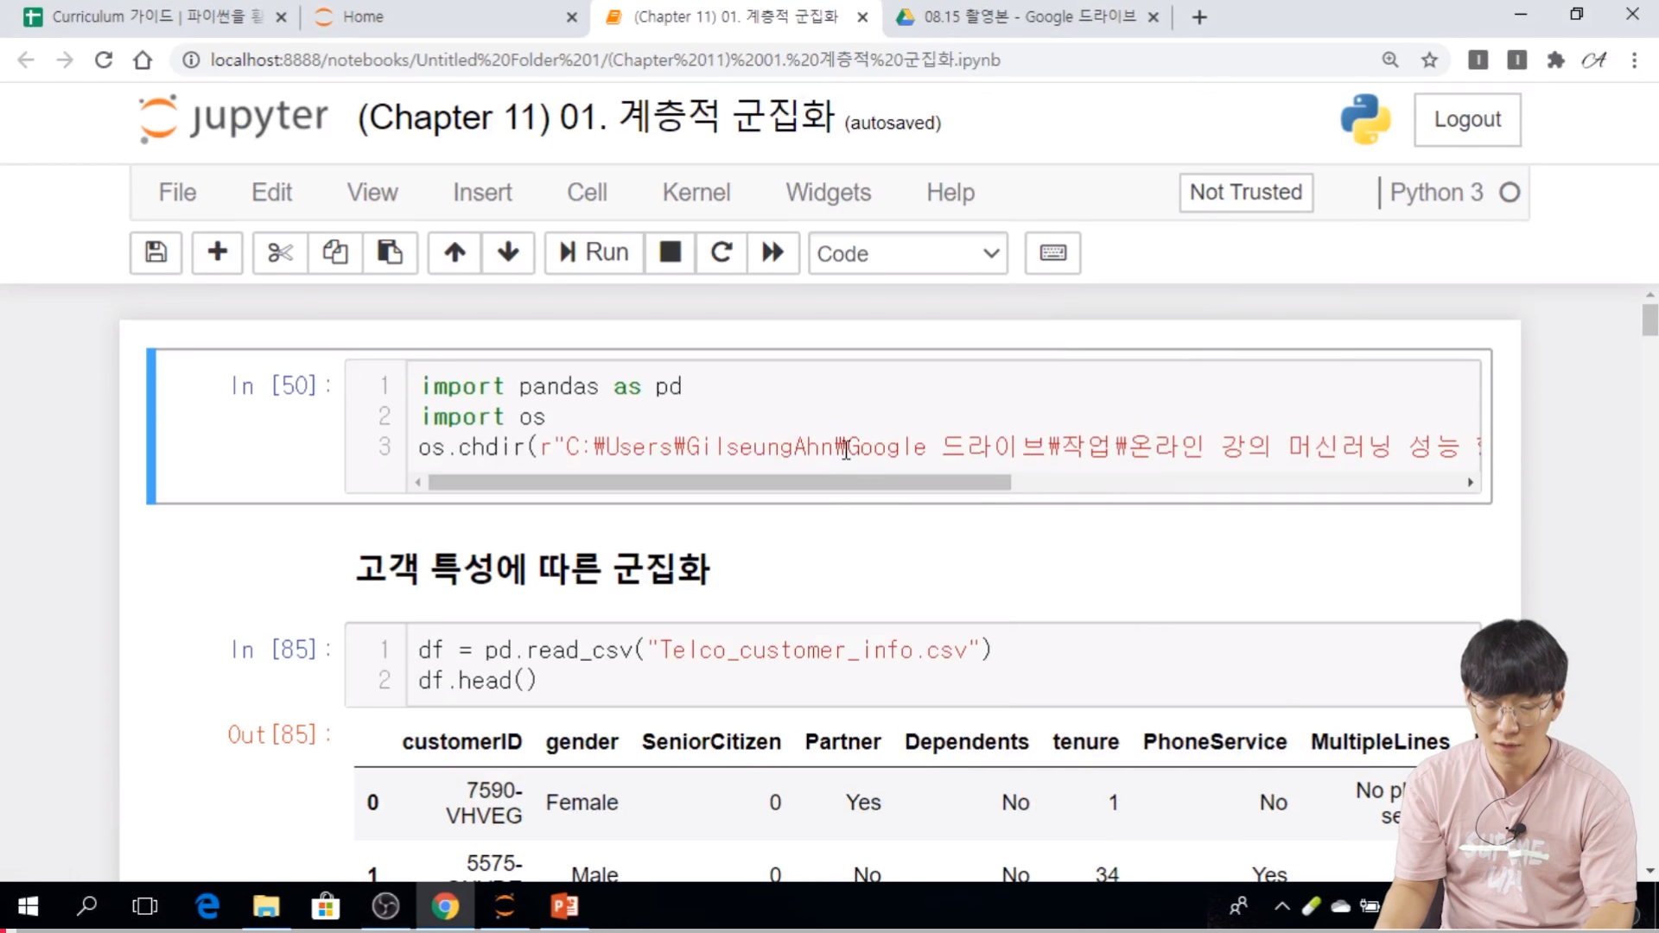This screenshot has width=1659, height=933.
Task: Restart the kernel circular arrow icon
Action: point(721,252)
